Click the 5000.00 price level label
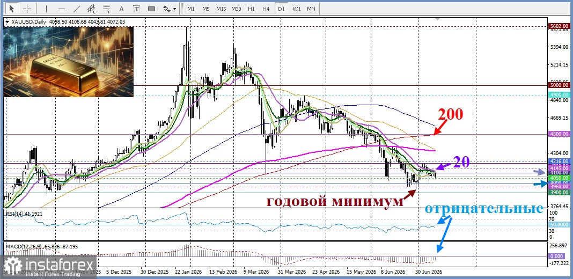Image resolution: width=573 pixels, height=279 pixels. 560,85
